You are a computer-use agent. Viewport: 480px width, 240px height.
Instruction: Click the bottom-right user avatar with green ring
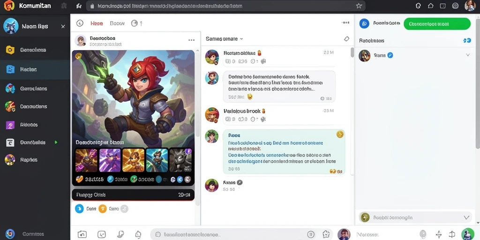coord(467,234)
